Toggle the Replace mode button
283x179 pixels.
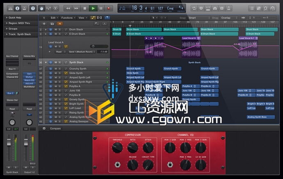[x=201, y=8]
